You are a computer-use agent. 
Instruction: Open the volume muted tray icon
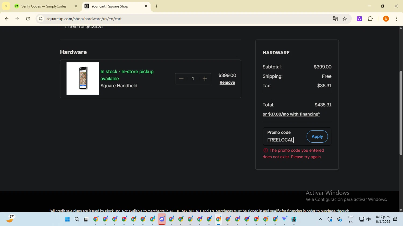pyautogui.click(x=369, y=219)
